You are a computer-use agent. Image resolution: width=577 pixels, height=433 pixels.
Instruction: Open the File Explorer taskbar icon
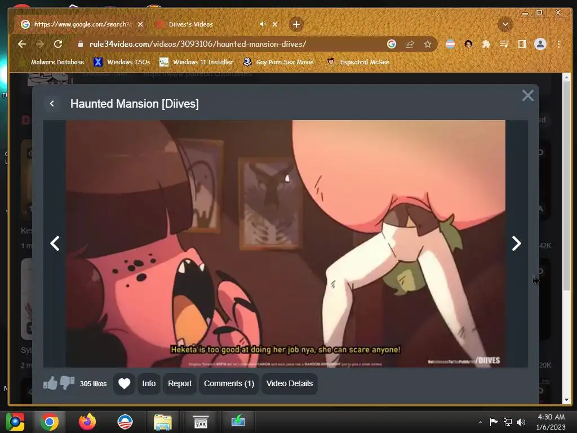click(x=163, y=422)
